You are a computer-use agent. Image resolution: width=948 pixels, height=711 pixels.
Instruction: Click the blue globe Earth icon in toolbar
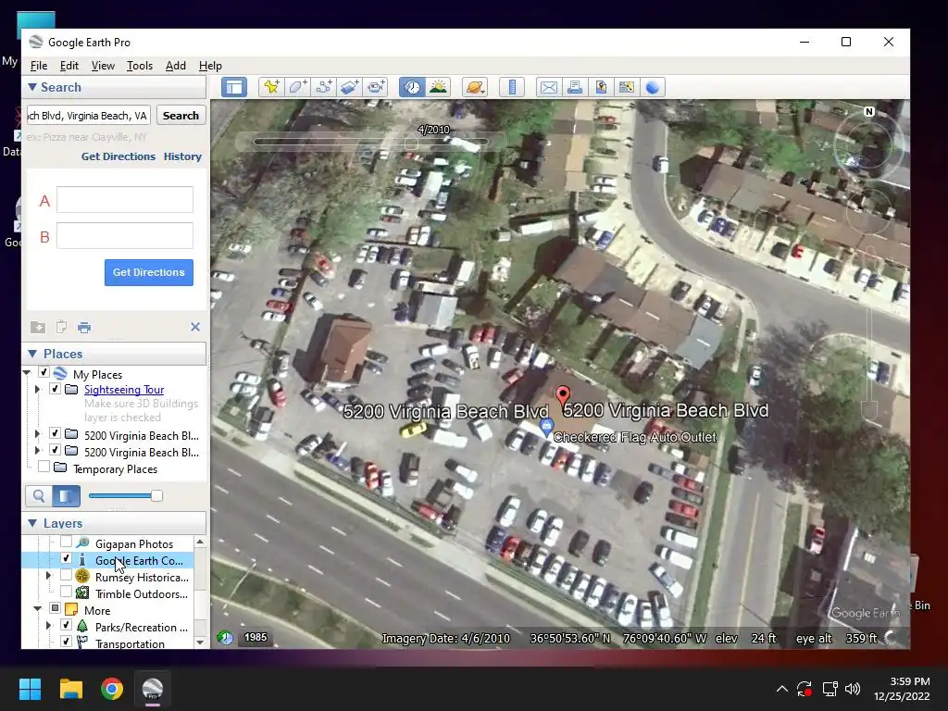(x=653, y=87)
